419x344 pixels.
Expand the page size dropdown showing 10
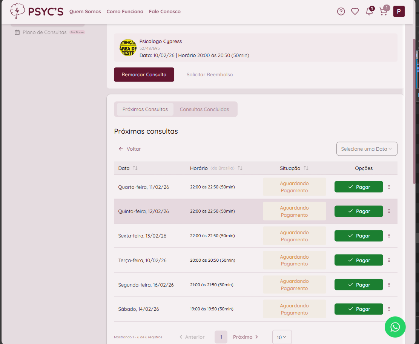pyautogui.click(x=282, y=337)
